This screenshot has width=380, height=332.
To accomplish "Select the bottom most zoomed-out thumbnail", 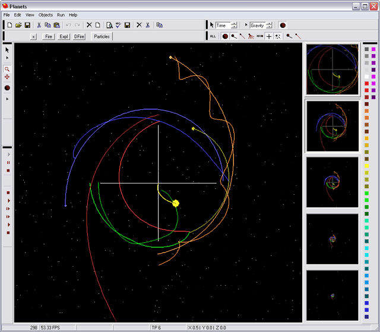I will click(x=332, y=295).
